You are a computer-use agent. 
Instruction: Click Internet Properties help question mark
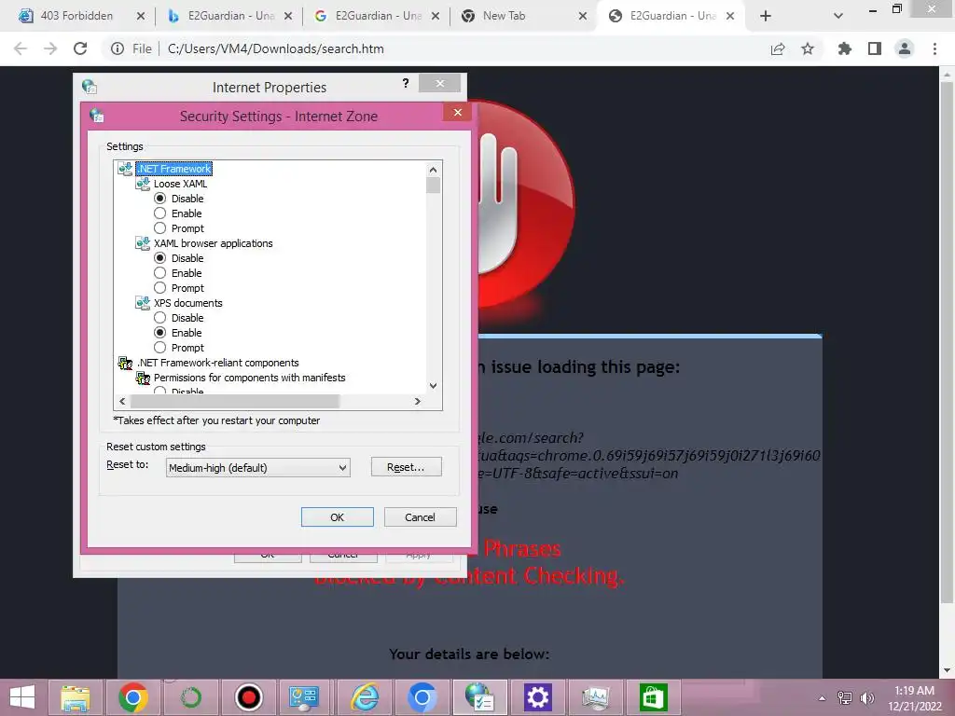pyautogui.click(x=406, y=83)
